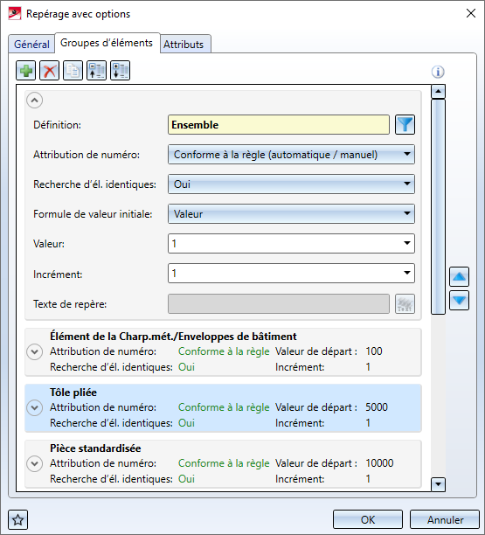Close the Repérage avec options dialog

[x=471, y=14]
